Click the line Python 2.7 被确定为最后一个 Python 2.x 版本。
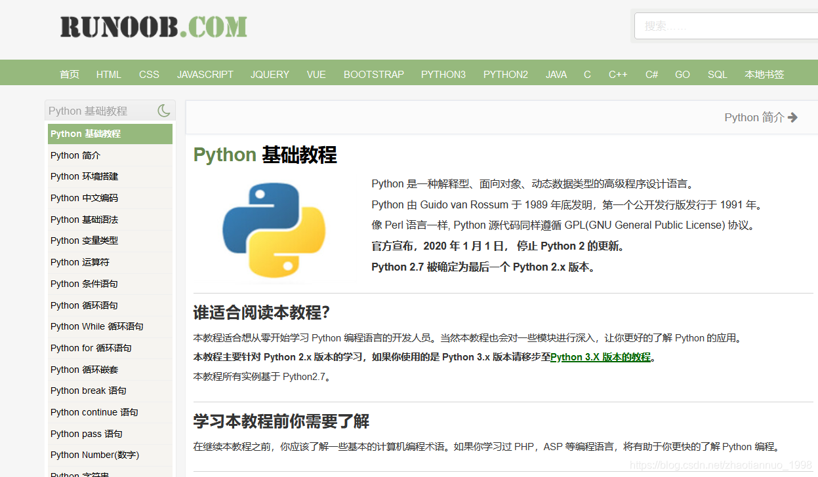This screenshot has height=477, width=818. coord(483,267)
